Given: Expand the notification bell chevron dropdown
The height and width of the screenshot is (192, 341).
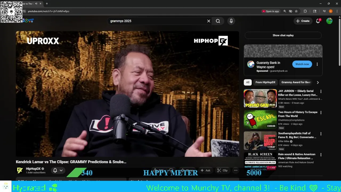Looking at the screenshot, I should (x=61, y=170).
